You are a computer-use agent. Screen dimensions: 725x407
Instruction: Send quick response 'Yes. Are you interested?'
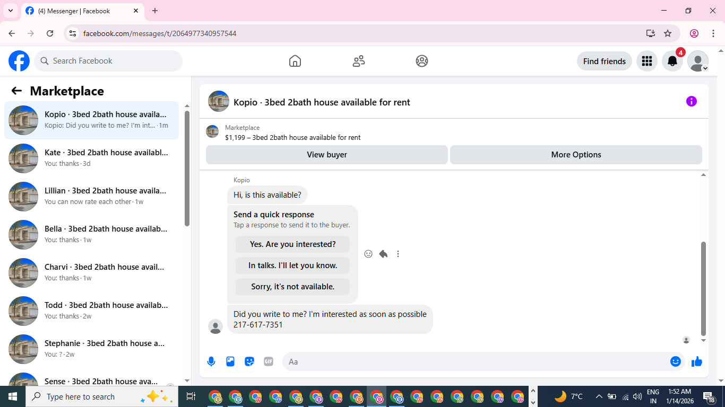[293, 244]
